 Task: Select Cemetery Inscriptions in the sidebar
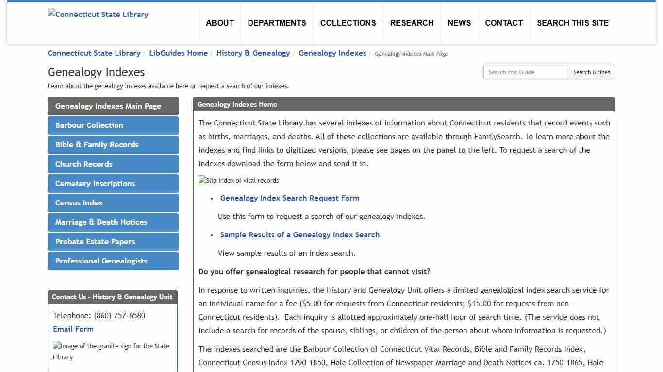click(113, 184)
